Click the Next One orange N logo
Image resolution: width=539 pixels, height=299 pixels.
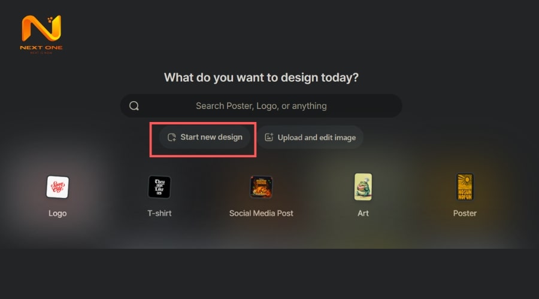pos(41,28)
